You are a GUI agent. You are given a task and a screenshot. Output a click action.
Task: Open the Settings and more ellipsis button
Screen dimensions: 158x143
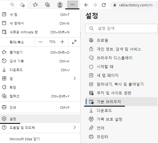click(x=73, y=5)
